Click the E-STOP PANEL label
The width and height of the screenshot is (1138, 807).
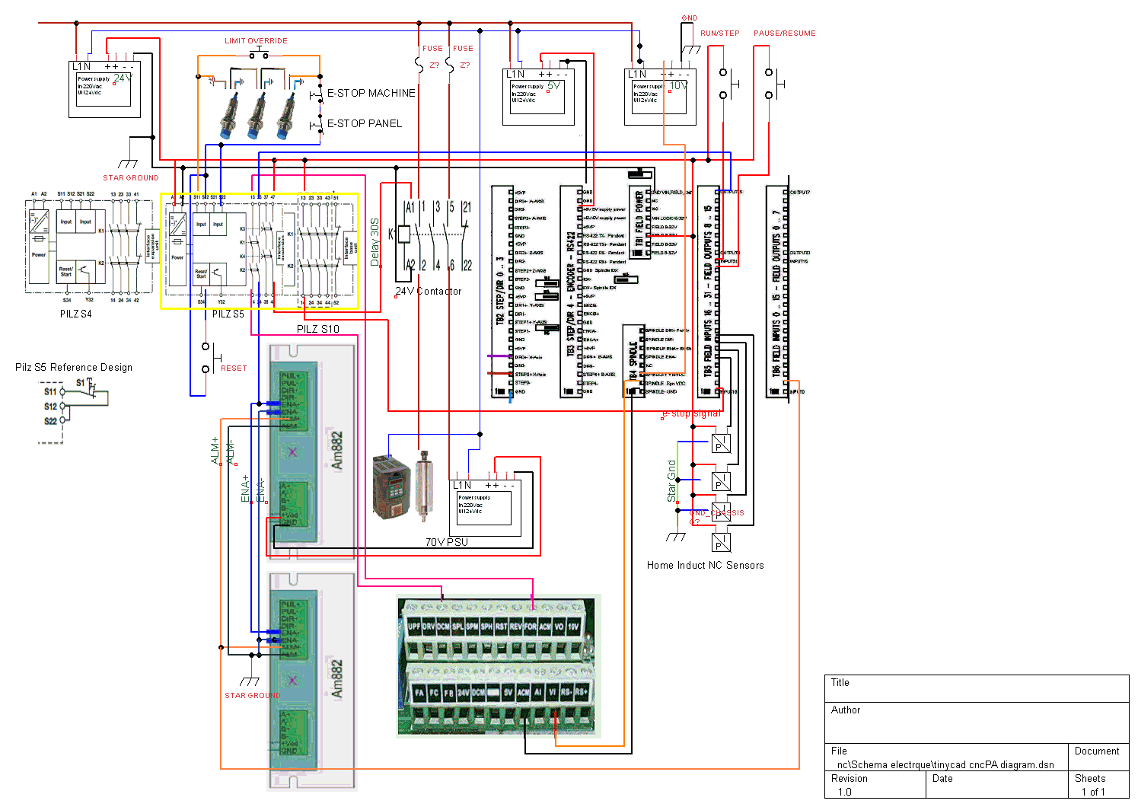pyautogui.click(x=364, y=123)
